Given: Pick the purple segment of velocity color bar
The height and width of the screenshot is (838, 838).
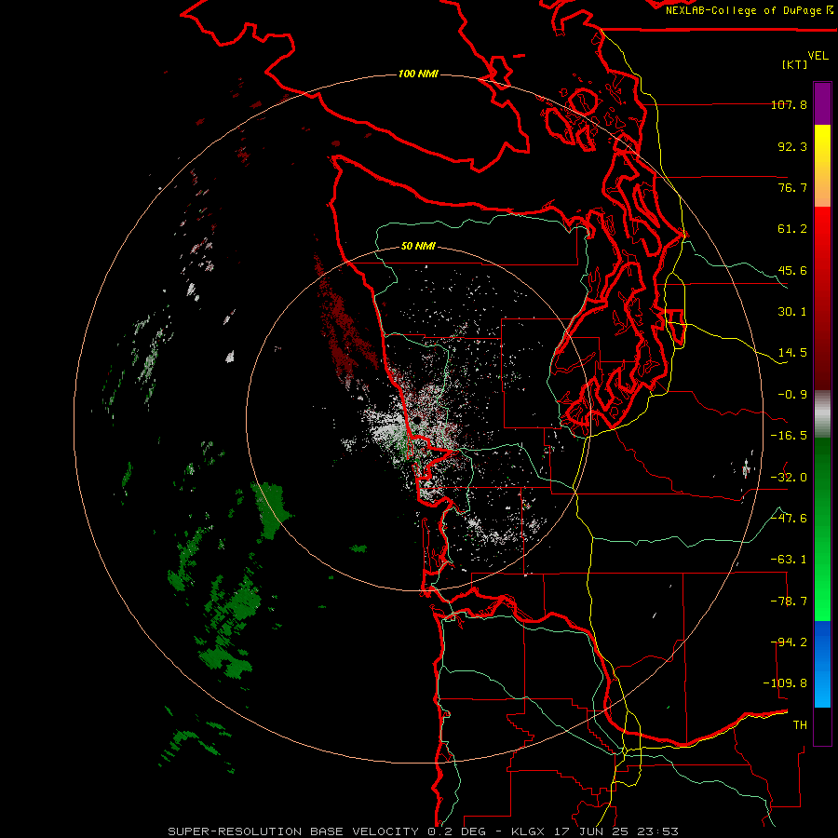Looking at the screenshot, I should (822, 103).
